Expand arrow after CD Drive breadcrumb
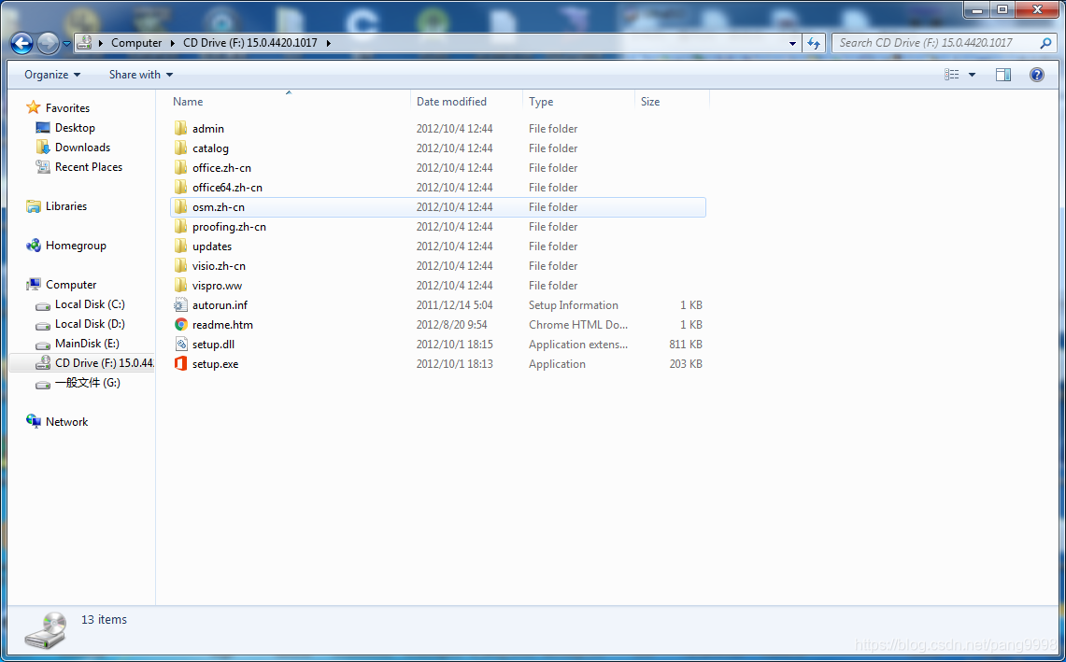Screen dimensions: 1066x662 pyautogui.click(x=328, y=42)
